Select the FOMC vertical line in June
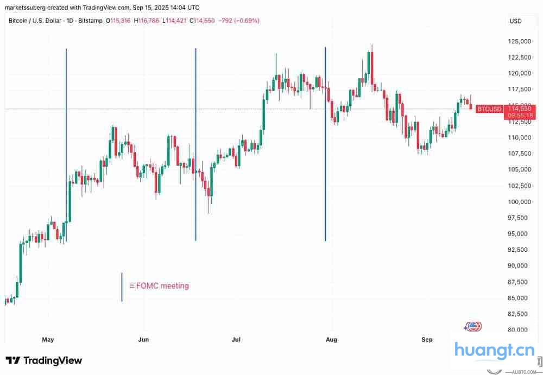 coord(195,144)
